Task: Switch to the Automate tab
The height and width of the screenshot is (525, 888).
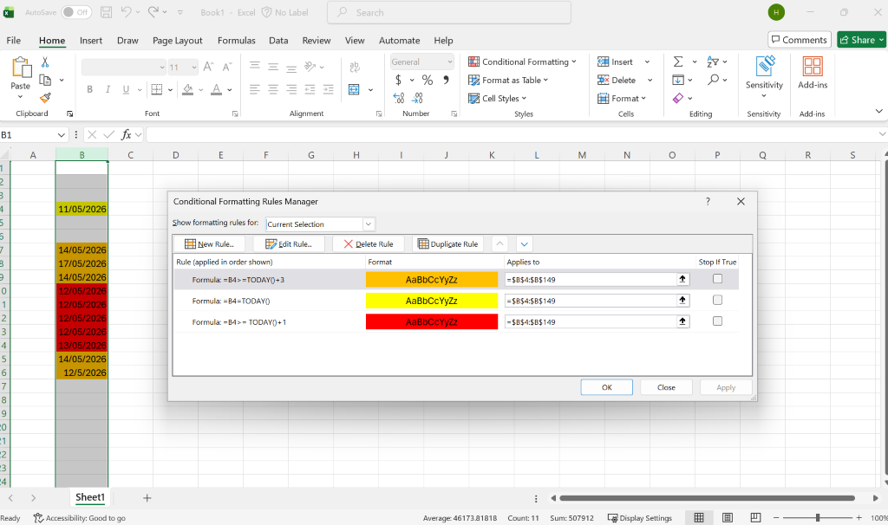Action: tap(399, 40)
